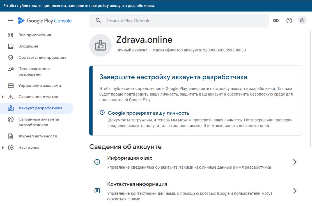Click the download reports icon

point(11,97)
